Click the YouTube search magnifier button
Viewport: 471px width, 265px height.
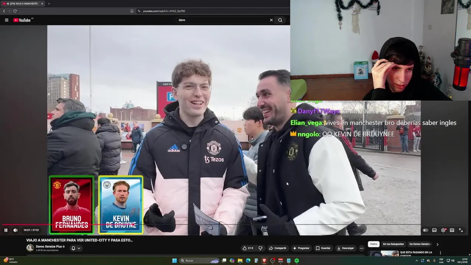click(280, 20)
